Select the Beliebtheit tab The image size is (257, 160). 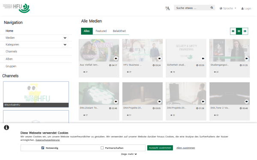[119, 31]
